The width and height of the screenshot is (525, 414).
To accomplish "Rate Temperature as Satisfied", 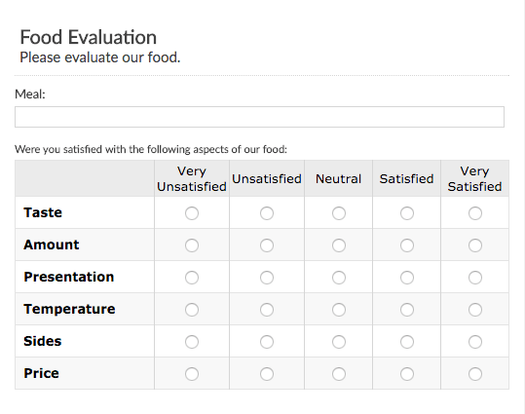I will [x=407, y=310].
